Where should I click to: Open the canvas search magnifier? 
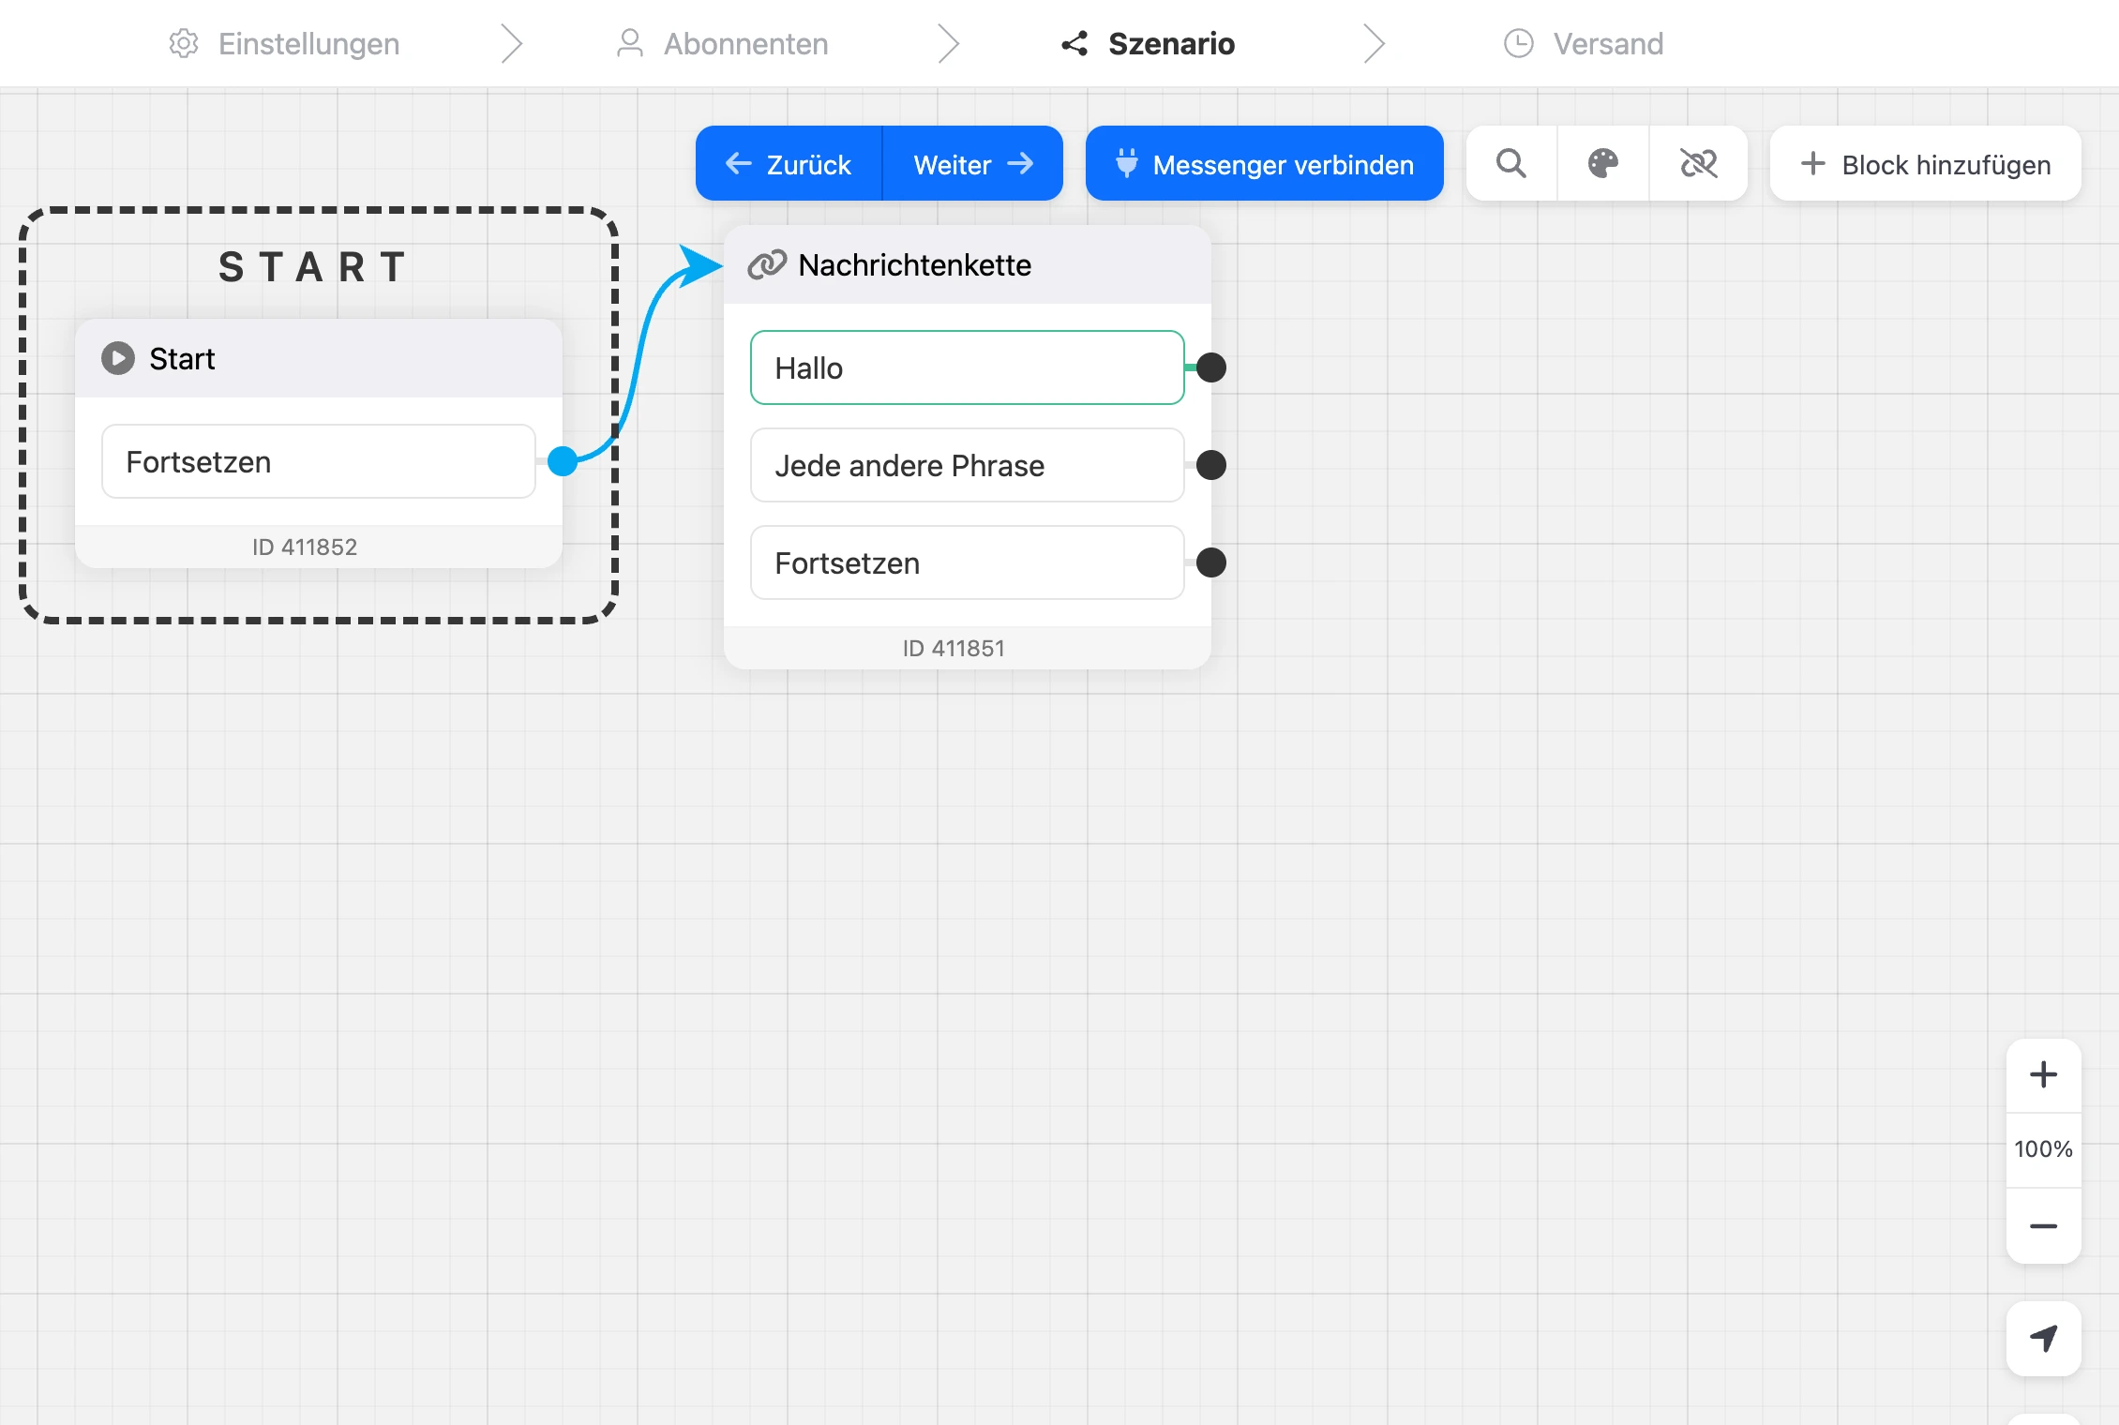(x=1511, y=164)
